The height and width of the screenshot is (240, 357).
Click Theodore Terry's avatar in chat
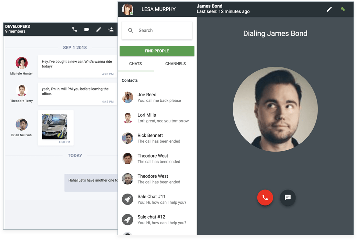pyautogui.click(x=22, y=90)
